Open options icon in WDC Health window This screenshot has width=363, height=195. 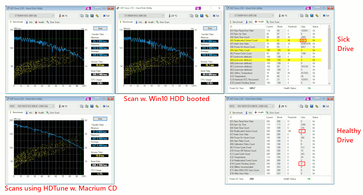pyautogui.click(x=317, y=106)
